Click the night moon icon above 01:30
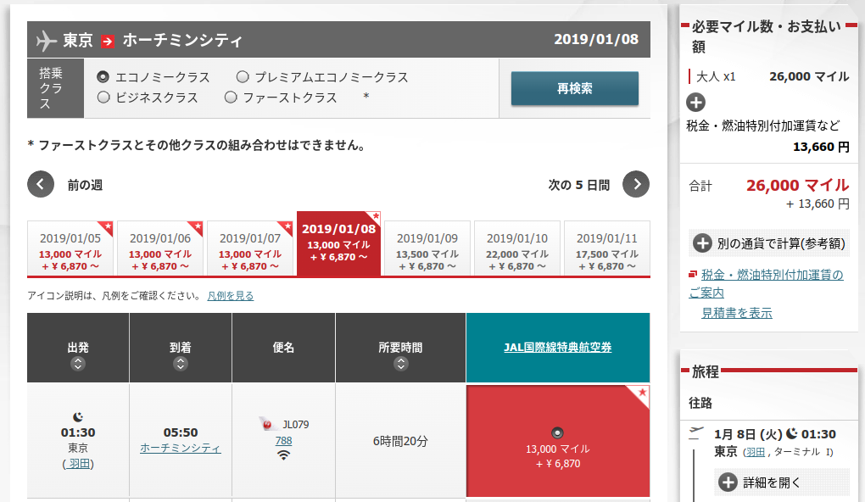The height and width of the screenshot is (502, 865). tap(78, 417)
